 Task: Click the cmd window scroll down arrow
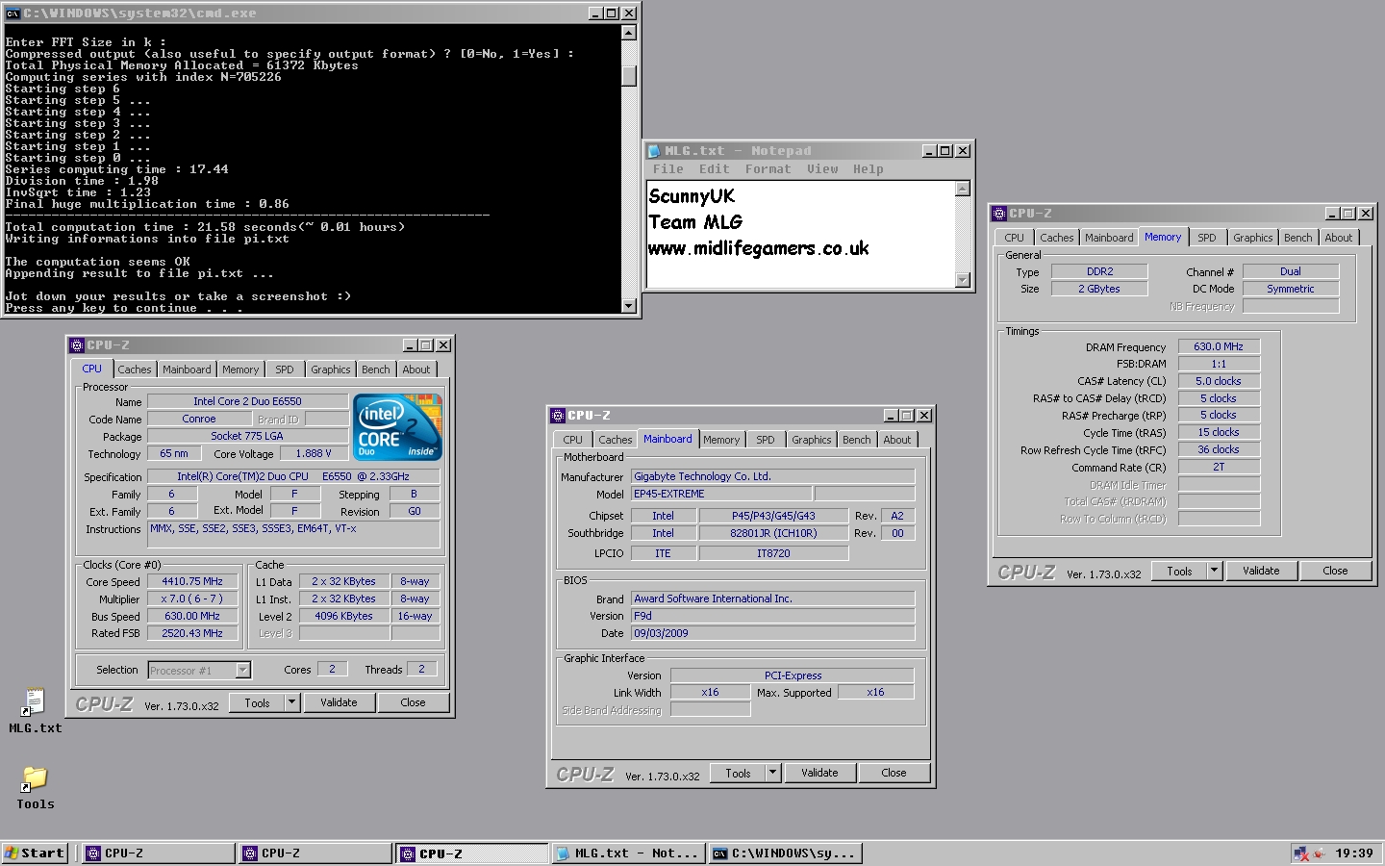pyautogui.click(x=629, y=306)
